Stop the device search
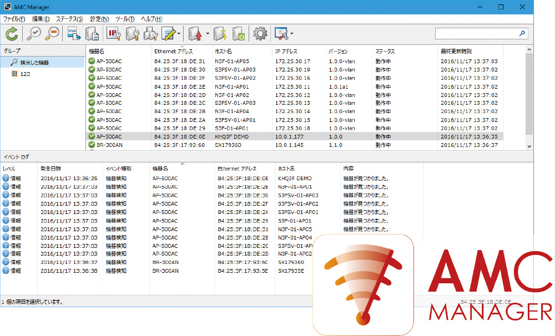The height and width of the screenshot is (336, 555). click(50, 33)
